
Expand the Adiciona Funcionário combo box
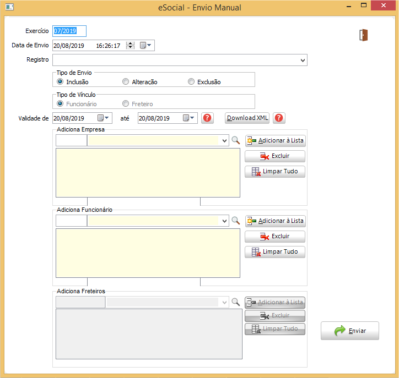click(224, 221)
